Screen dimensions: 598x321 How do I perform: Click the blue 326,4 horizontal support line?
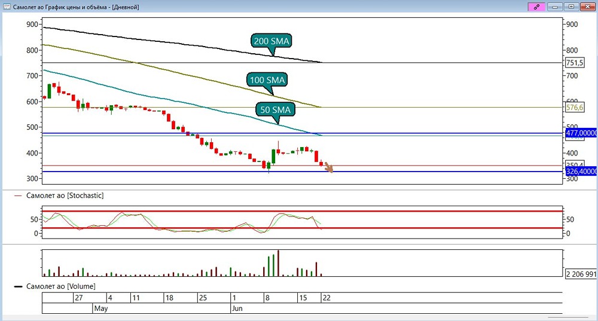click(302, 172)
